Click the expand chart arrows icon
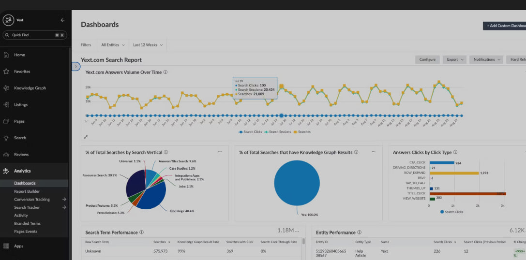This screenshot has width=526, height=260. click(x=86, y=137)
